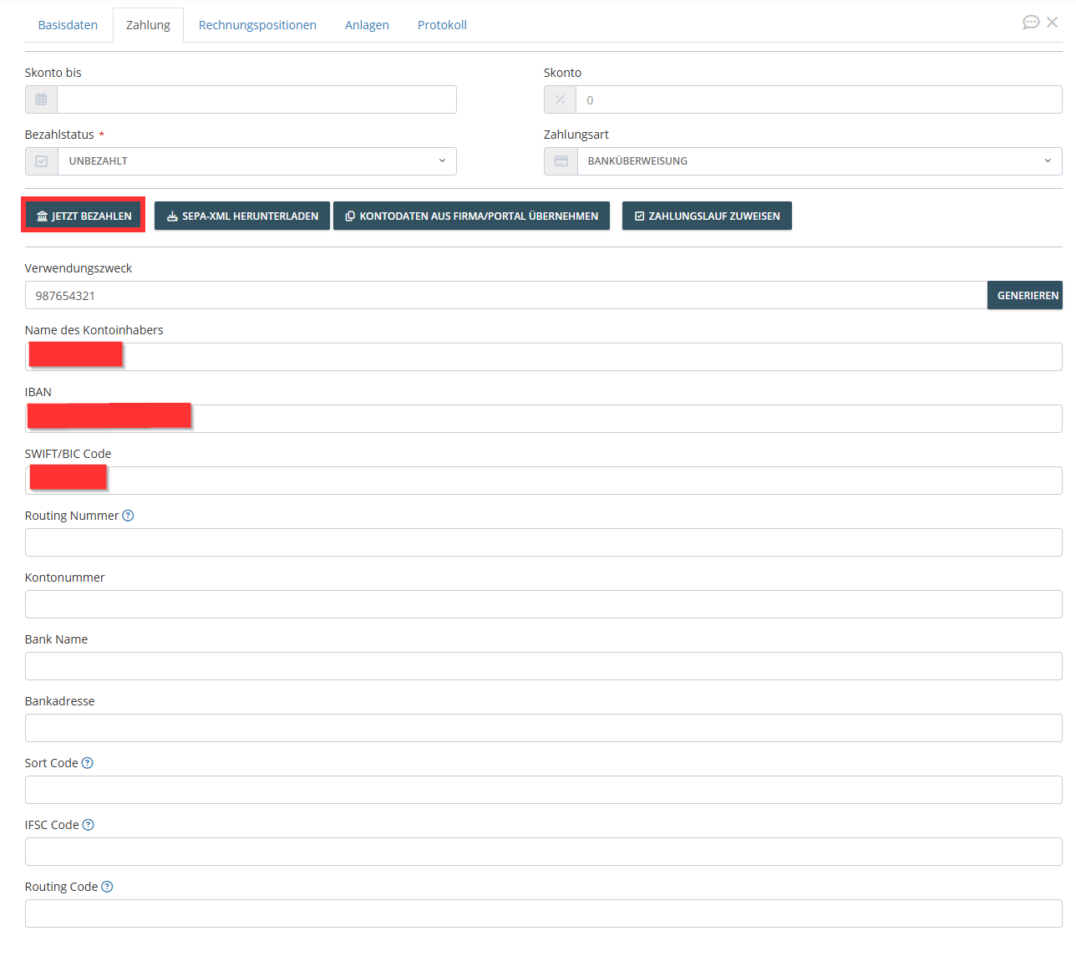Switch to the Basisdaten tab
The height and width of the screenshot is (977, 1076).
point(68,25)
